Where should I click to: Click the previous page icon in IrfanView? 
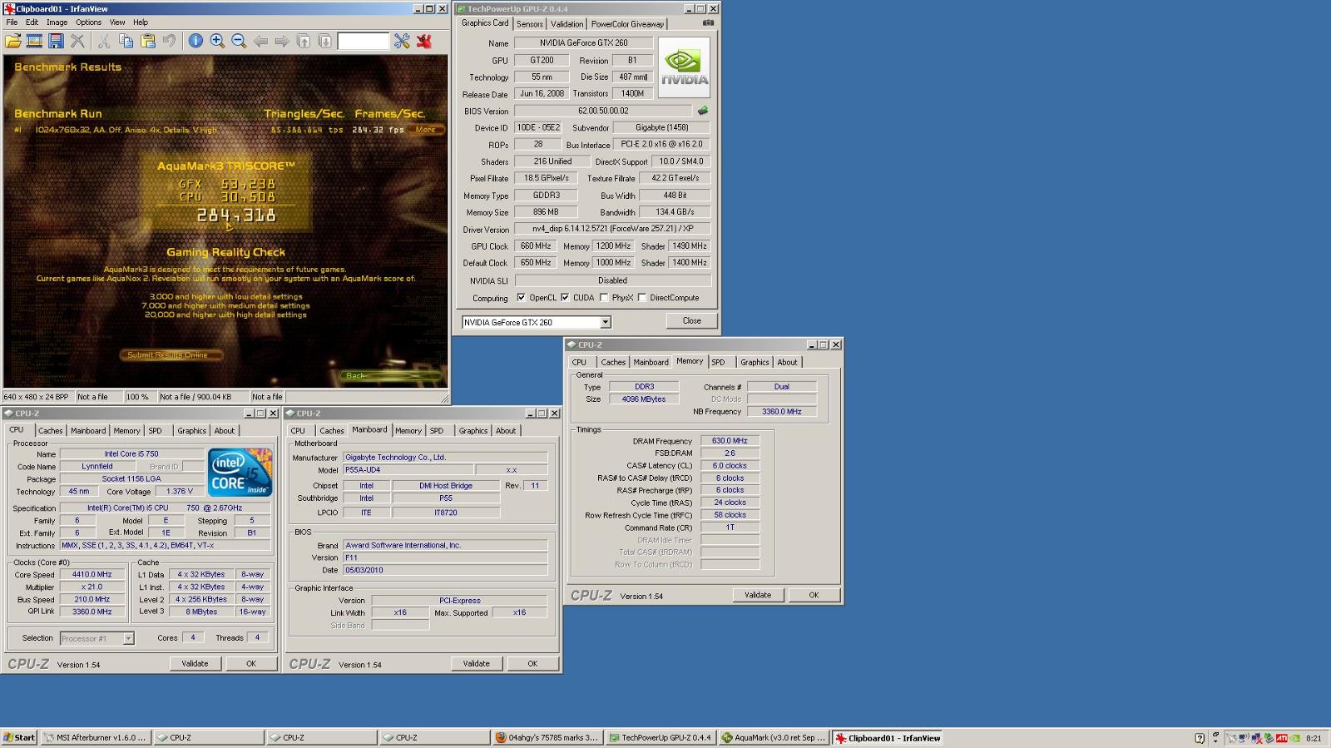(x=304, y=41)
